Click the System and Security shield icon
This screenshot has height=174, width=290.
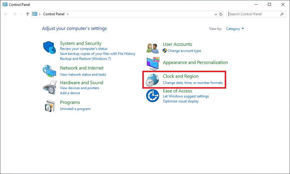[49, 48]
